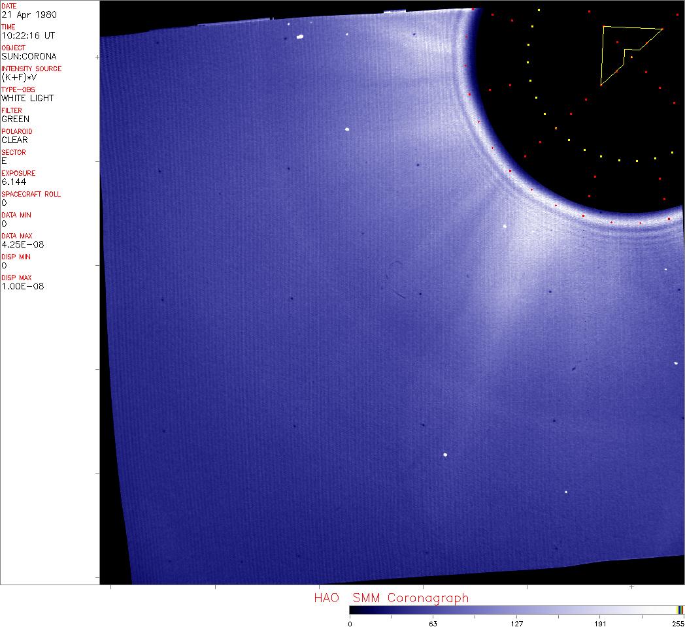
Task: Click the HAO SMM Coronagraph title
Action: pyautogui.click(x=392, y=598)
